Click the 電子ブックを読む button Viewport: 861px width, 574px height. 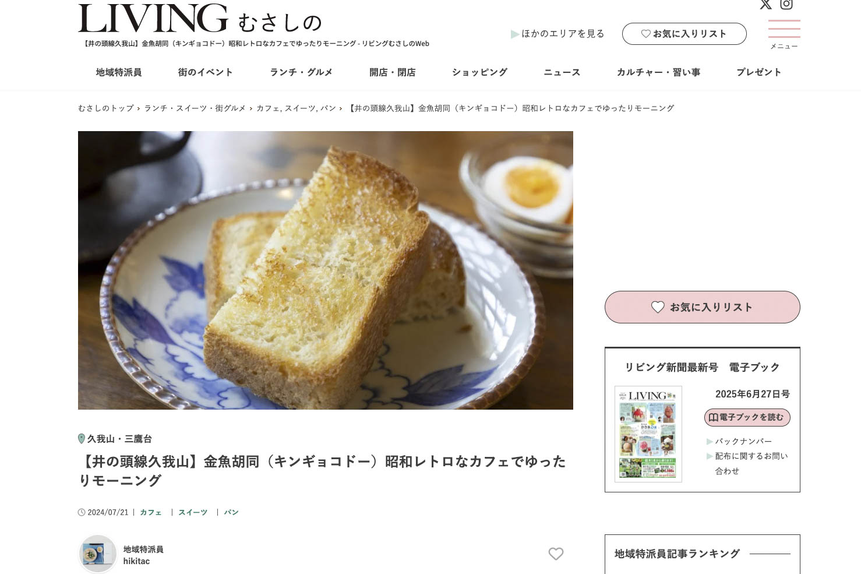[x=747, y=417]
